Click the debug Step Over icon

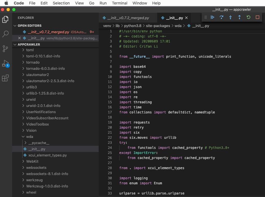pyautogui.click(x=221, y=17)
